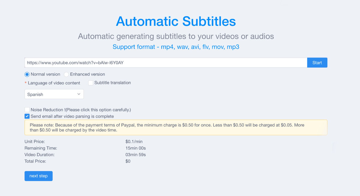Click the Automatic Subtitles heading

point(176,21)
